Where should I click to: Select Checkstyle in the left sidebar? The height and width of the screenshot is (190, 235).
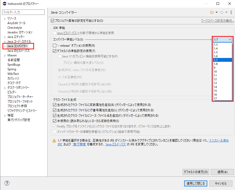15,27
